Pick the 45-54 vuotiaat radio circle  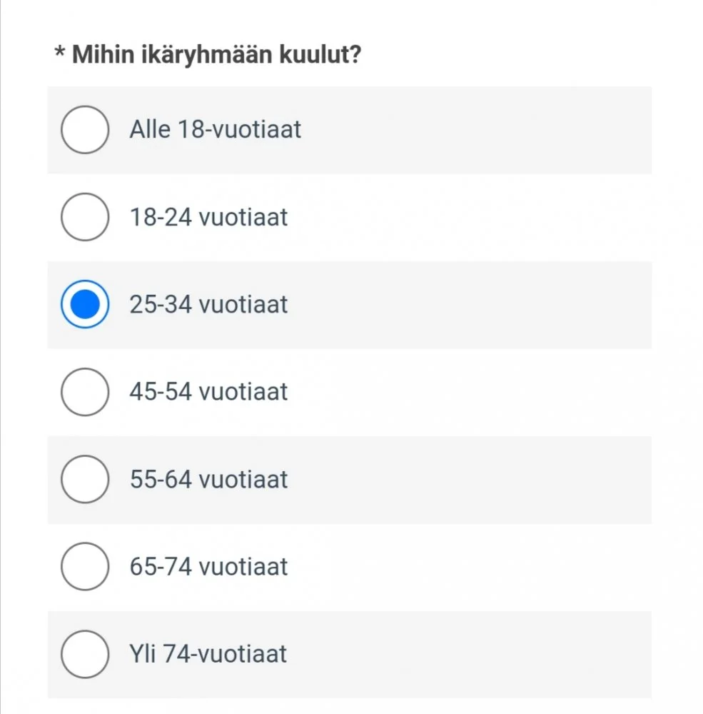(x=85, y=392)
